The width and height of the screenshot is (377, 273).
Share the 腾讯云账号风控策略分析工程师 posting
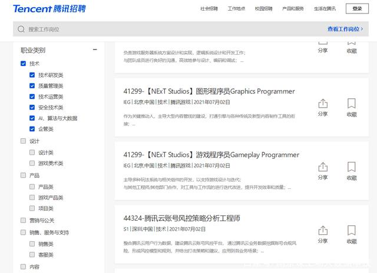[323, 234]
